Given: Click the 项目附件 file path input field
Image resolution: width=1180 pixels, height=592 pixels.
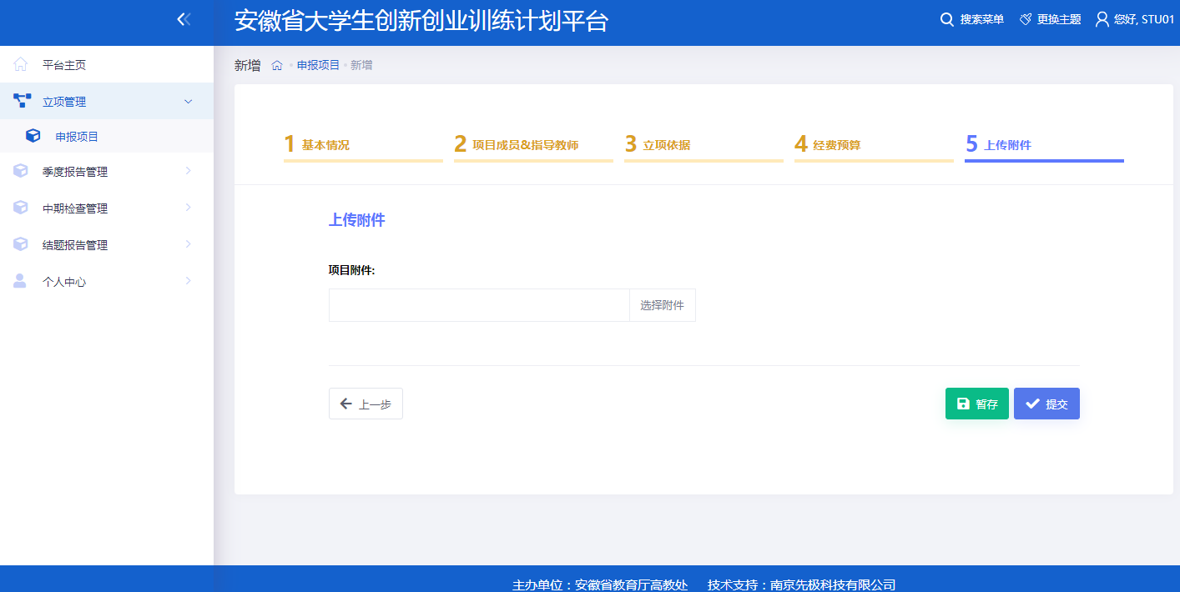Looking at the screenshot, I should coord(479,305).
